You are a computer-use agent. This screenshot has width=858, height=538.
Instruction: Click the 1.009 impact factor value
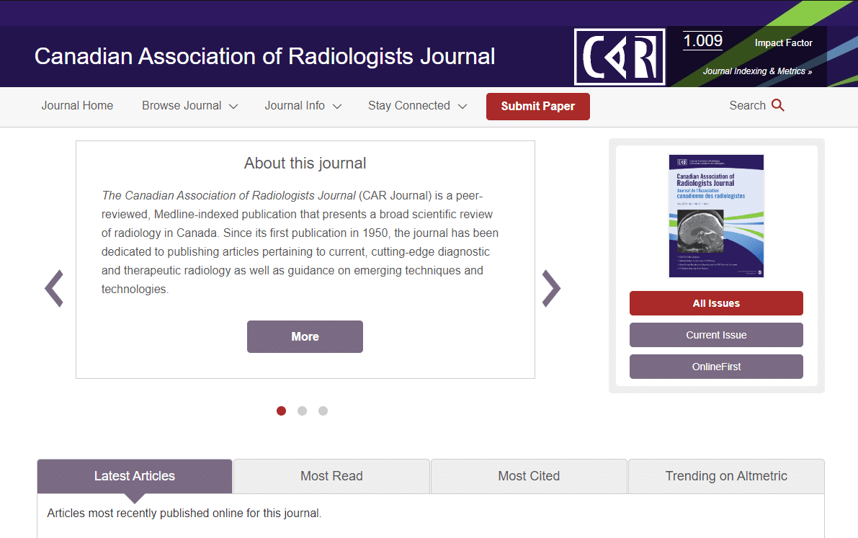702,40
